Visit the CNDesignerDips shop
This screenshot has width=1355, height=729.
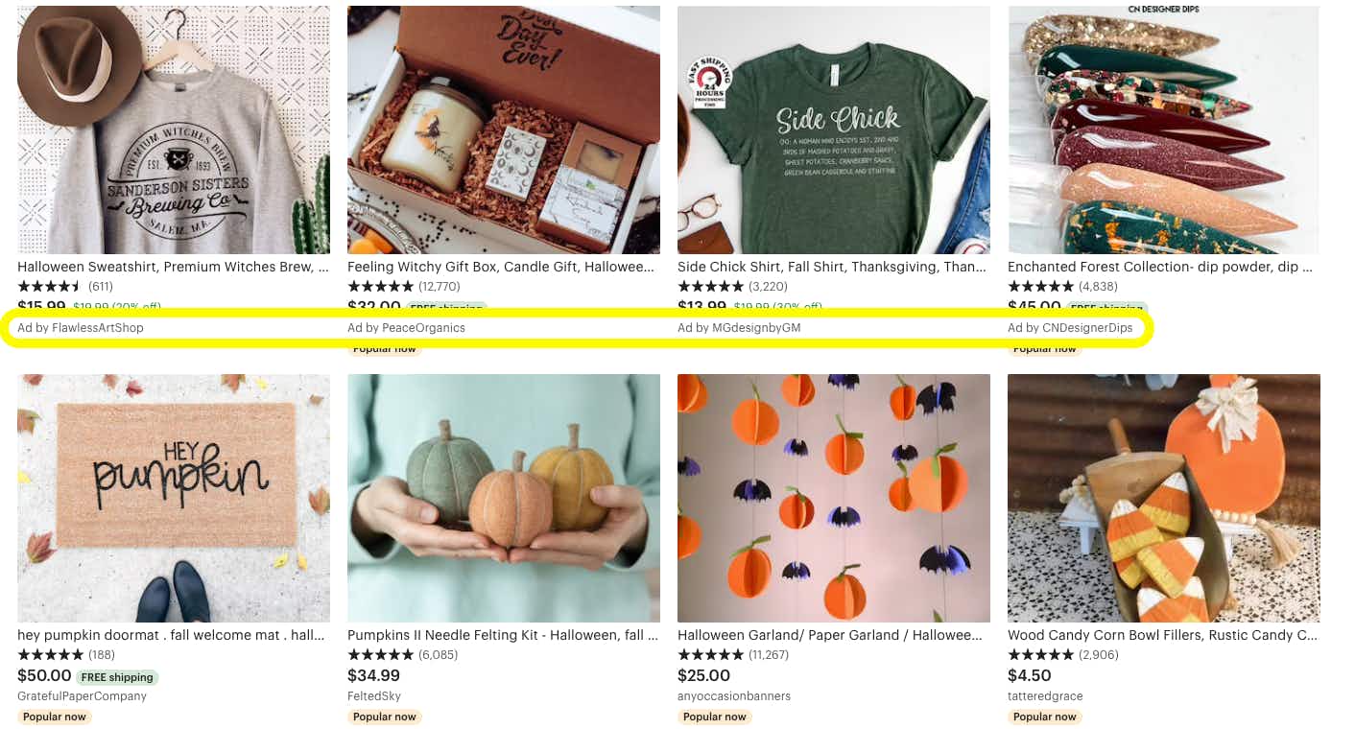[x=1065, y=327]
